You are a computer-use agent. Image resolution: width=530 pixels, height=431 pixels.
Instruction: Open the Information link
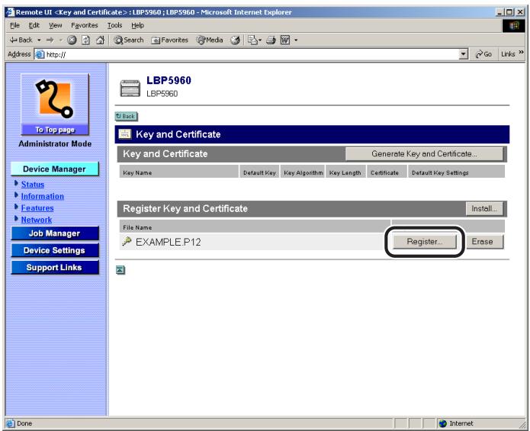[x=42, y=196]
